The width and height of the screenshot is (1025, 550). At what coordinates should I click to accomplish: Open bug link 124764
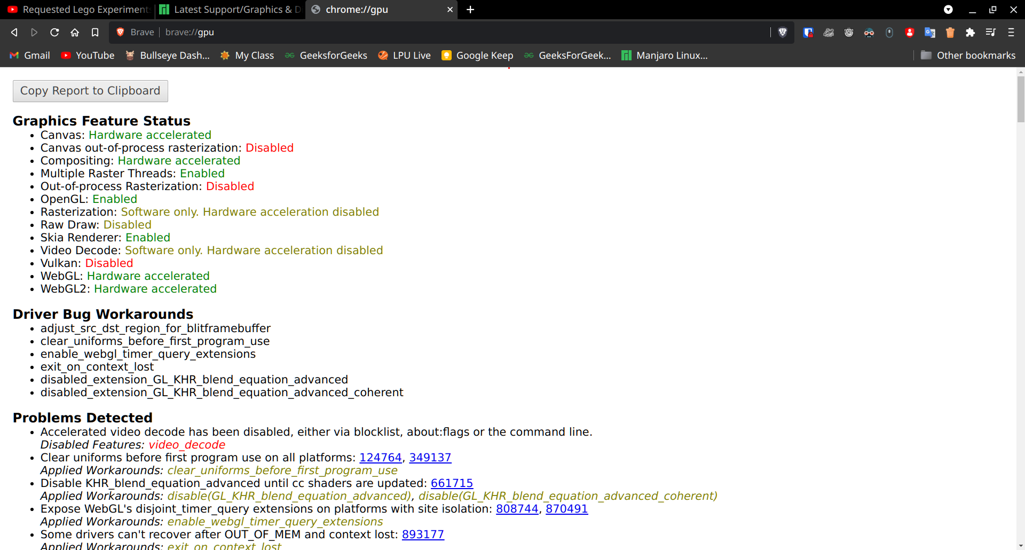coord(380,458)
